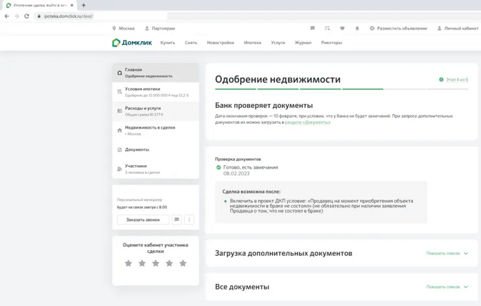Open notifications bell icon

(x=357, y=28)
